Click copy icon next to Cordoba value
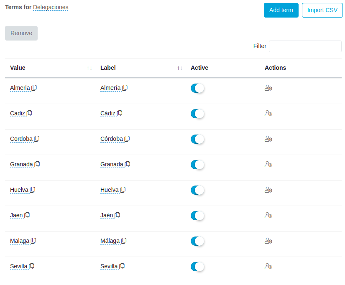Image resolution: width=345 pixels, height=285 pixels. tap(37, 139)
